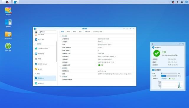Open Network (house icon) sidebar item
The width and height of the screenshot is (189, 108).
45,59
